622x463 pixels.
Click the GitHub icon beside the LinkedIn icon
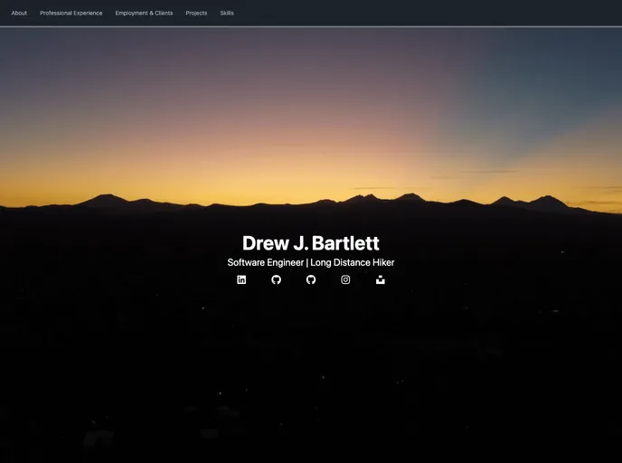tap(276, 279)
